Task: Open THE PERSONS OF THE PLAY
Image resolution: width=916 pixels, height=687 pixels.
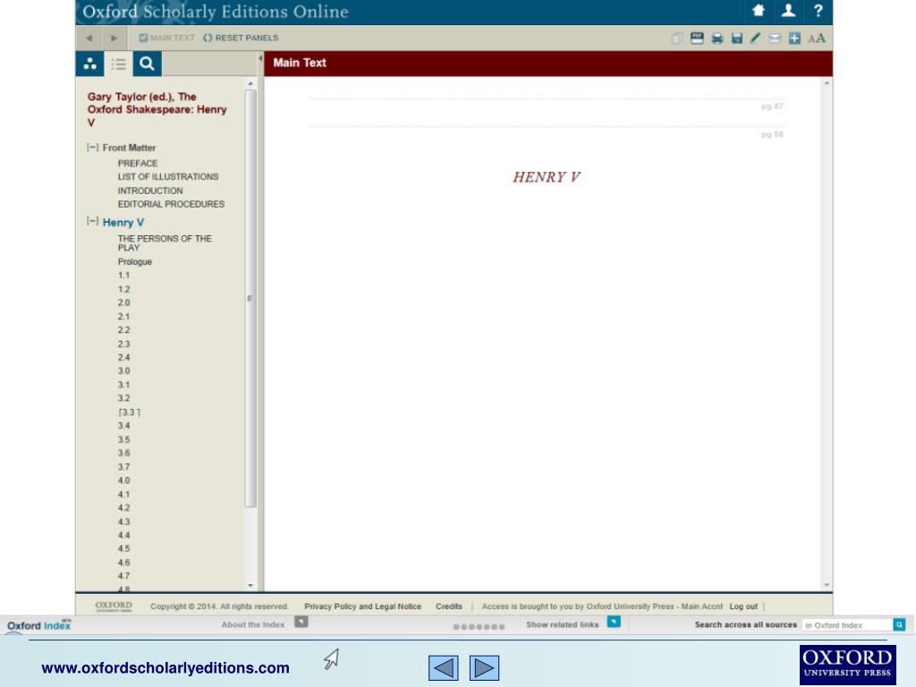Action: [165, 243]
